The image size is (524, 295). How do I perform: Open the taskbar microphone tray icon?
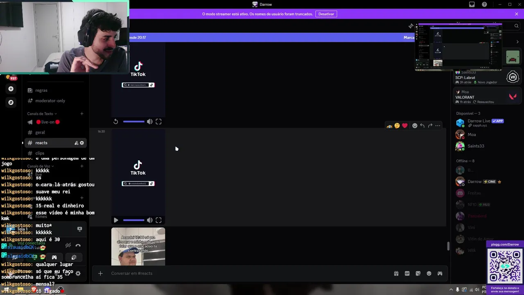point(458,290)
